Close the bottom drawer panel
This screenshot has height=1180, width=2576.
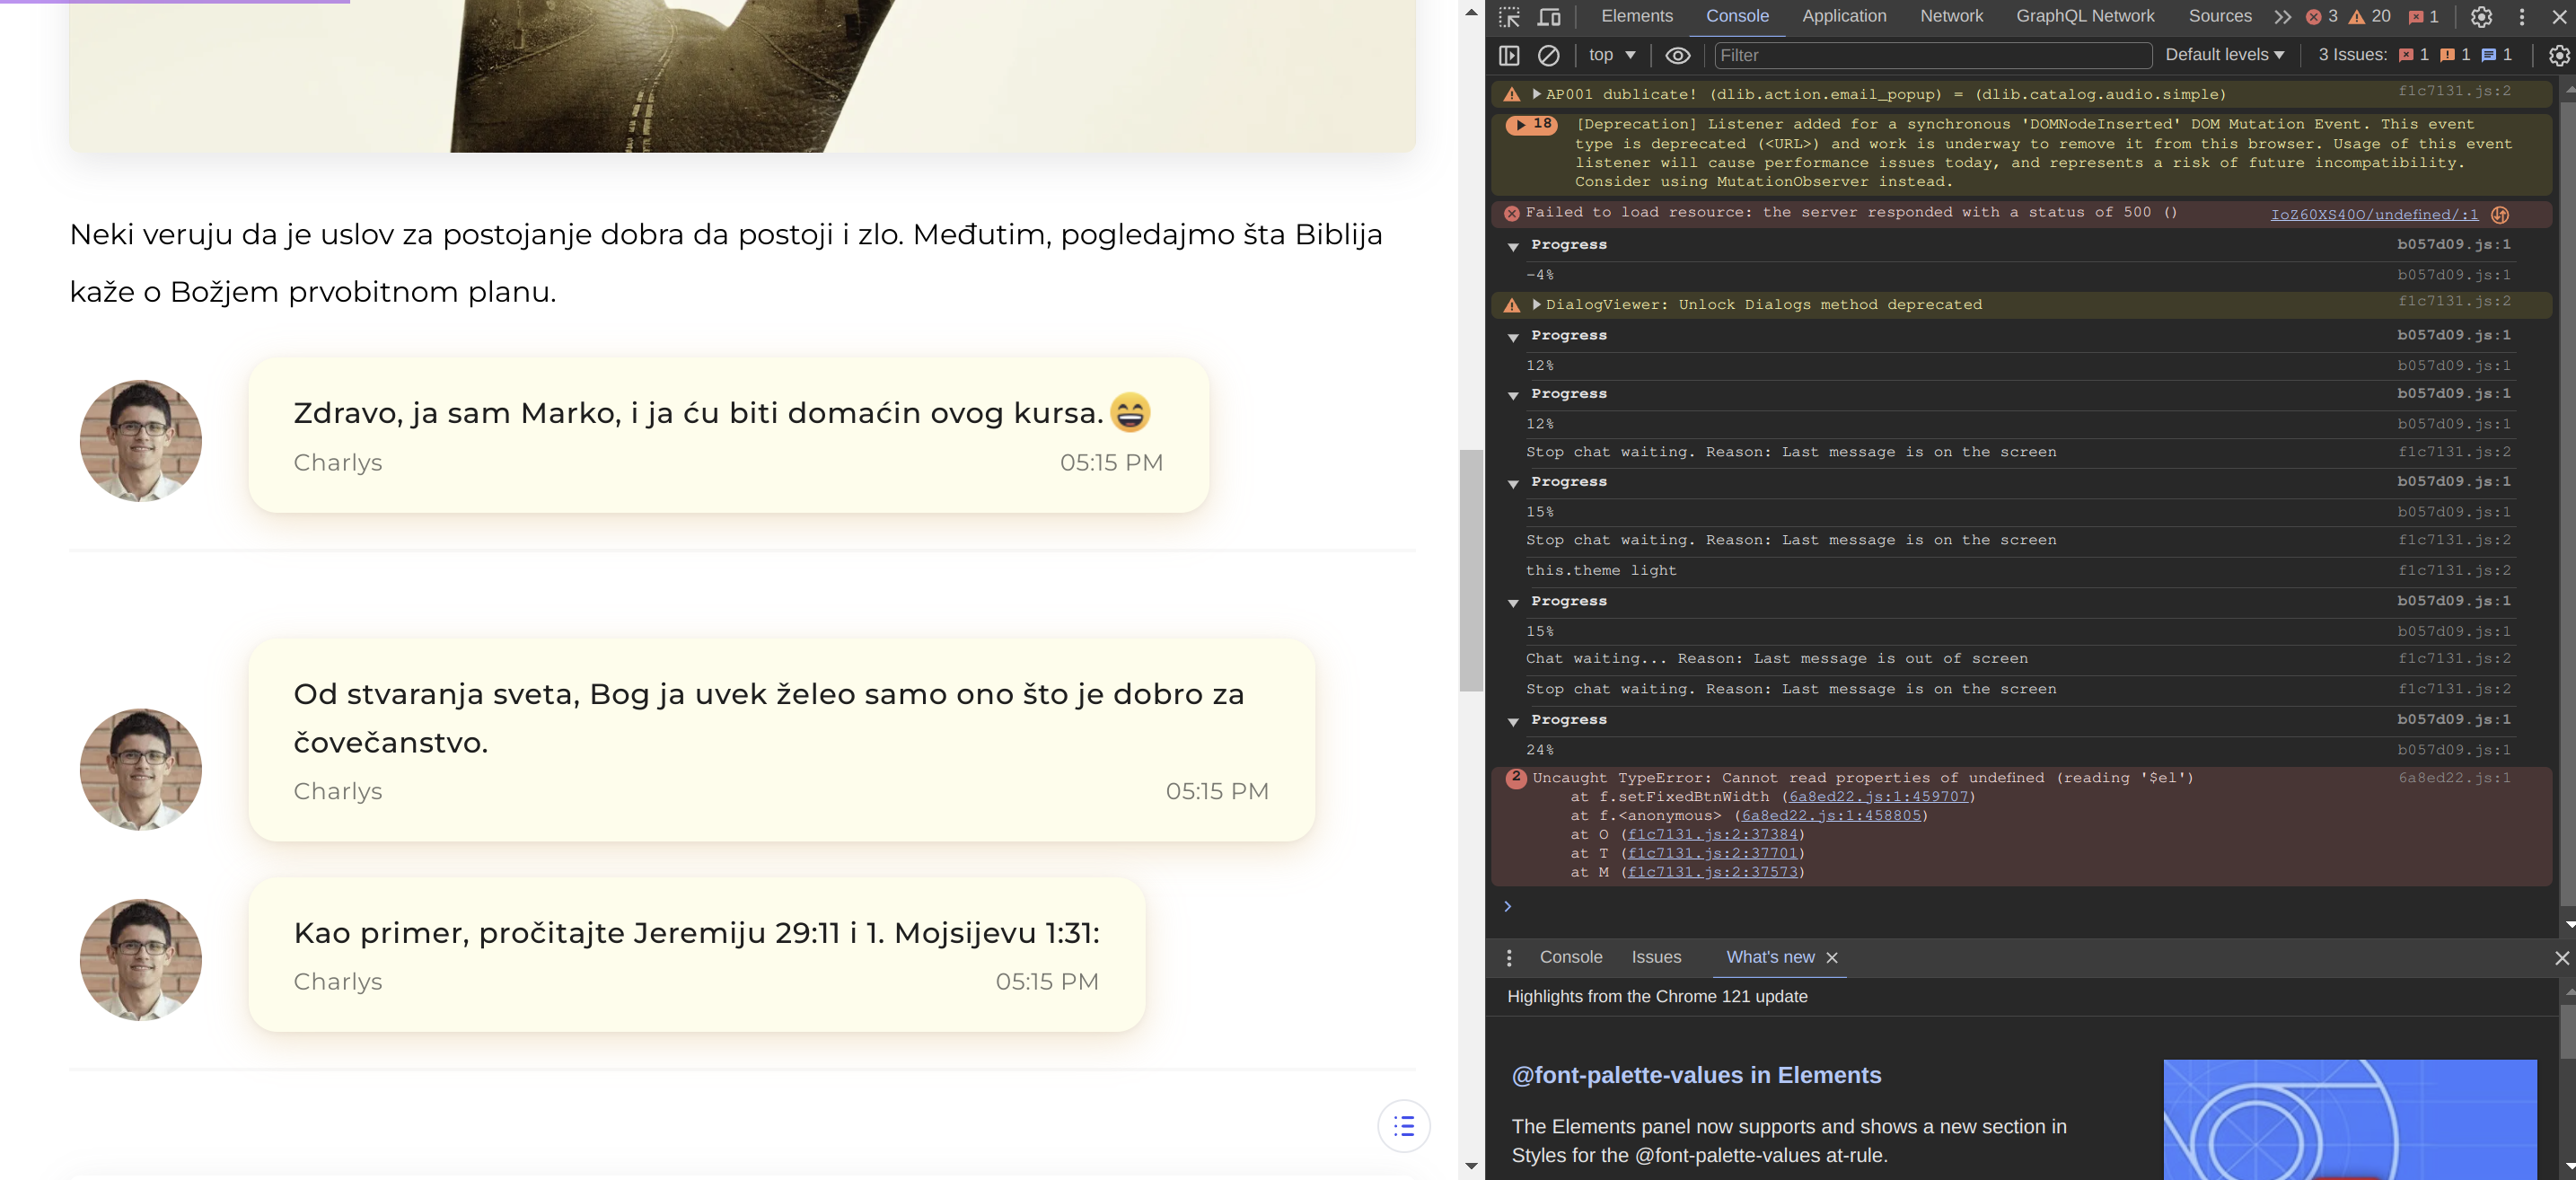[2561, 958]
